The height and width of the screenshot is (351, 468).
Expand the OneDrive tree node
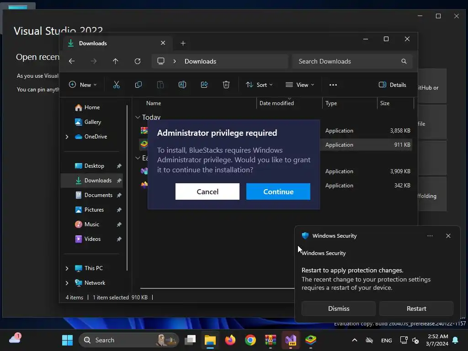(67, 137)
